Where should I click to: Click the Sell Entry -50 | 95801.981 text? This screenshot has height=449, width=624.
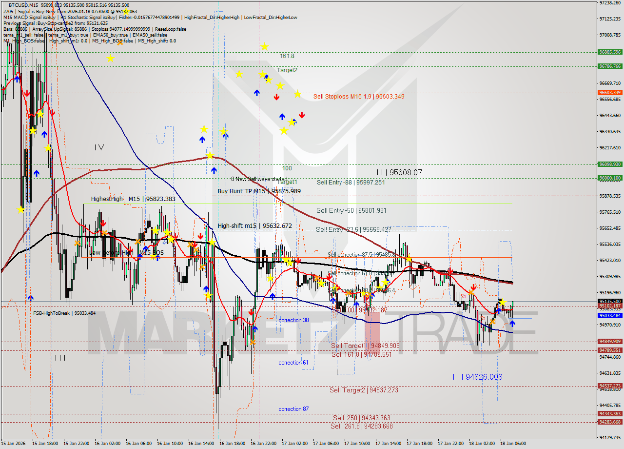point(351,211)
